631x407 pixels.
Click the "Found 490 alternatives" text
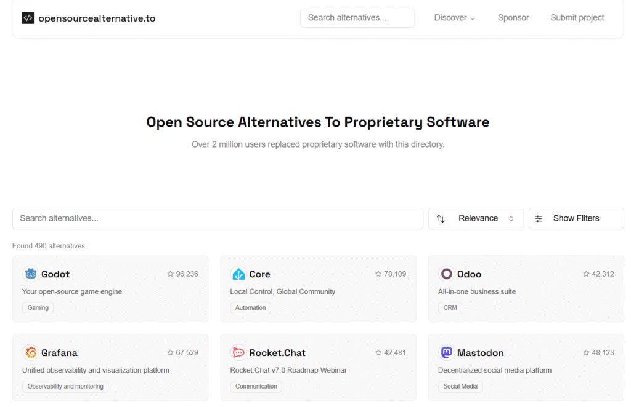click(x=49, y=246)
